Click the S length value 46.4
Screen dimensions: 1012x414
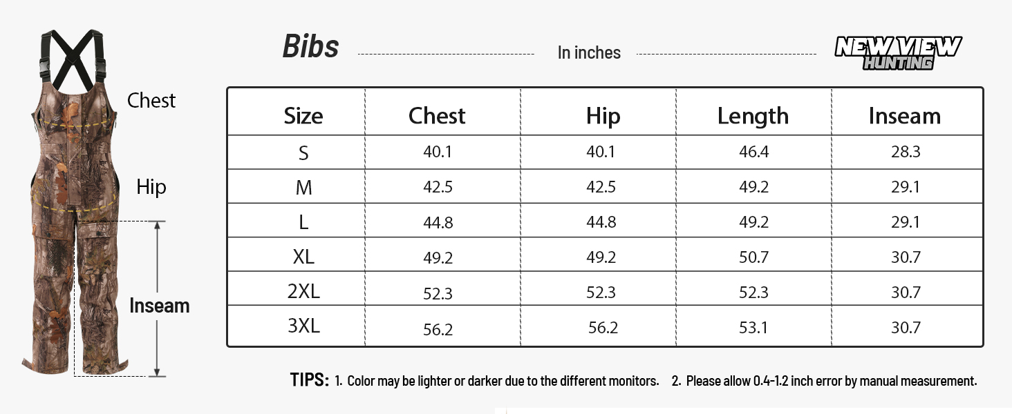click(753, 152)
